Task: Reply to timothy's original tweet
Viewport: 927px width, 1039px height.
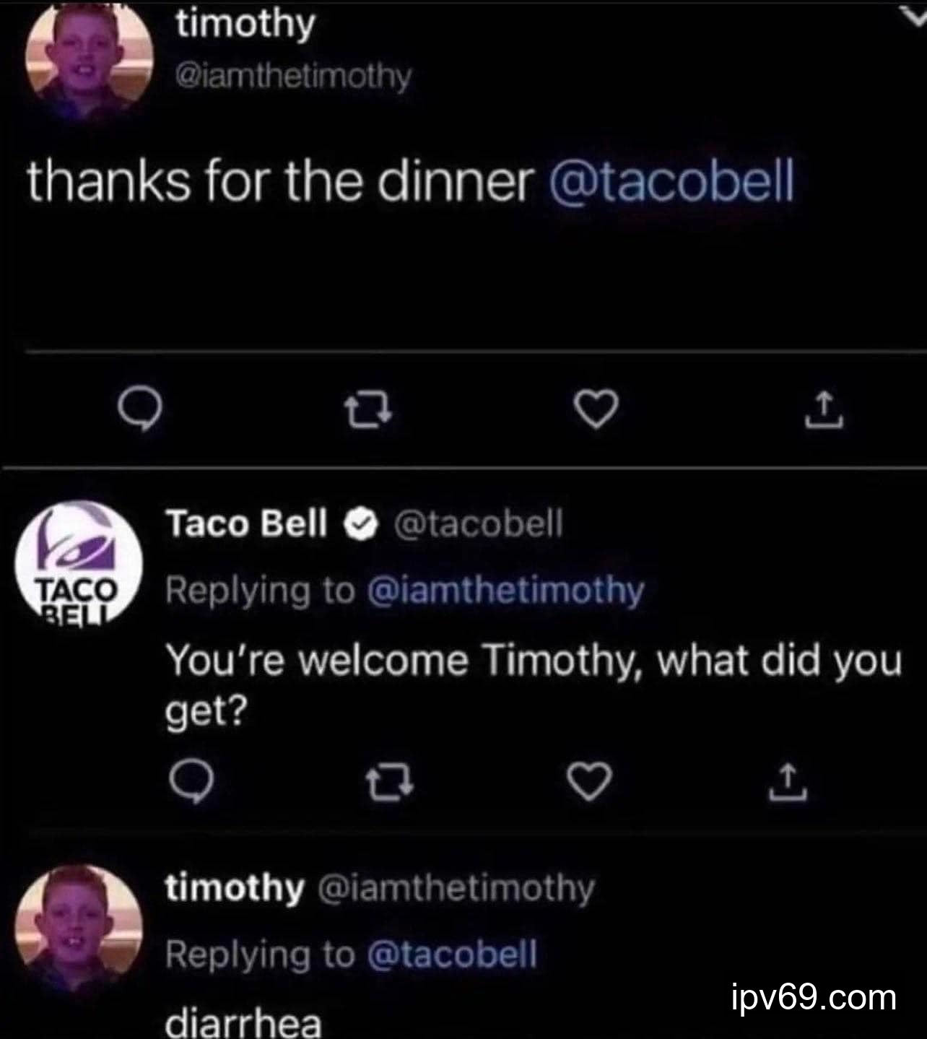Action: coord(140,410)
